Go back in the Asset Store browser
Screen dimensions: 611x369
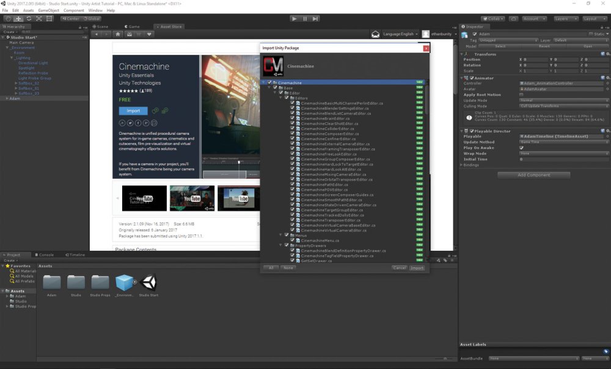[x=97, y=34]
